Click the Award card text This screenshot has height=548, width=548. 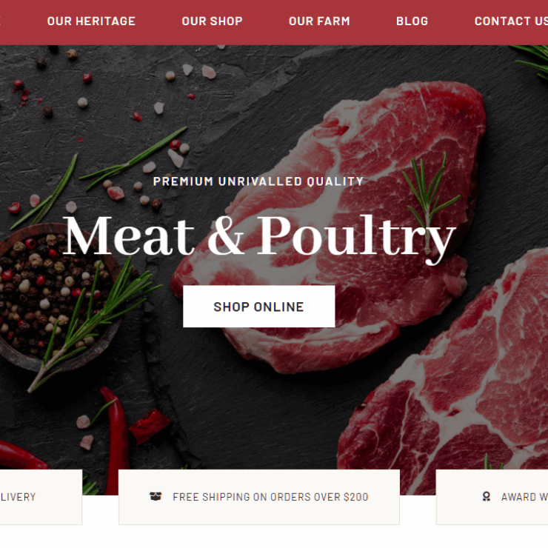(x=524, y=497)
